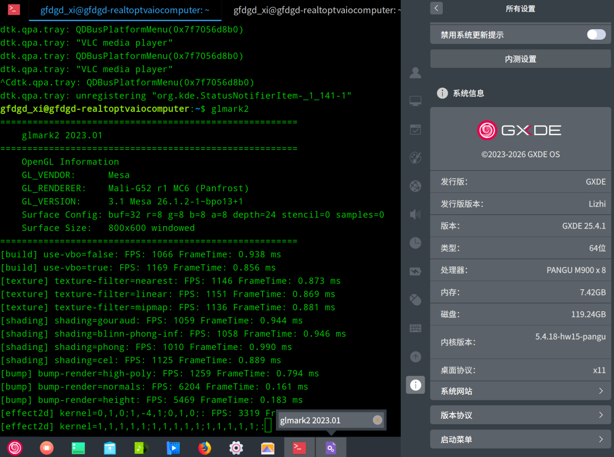The image size is (614, 457).
Task: Click the memory value 7.42GB
Action: pyautogui.click(x=593, y=292)
